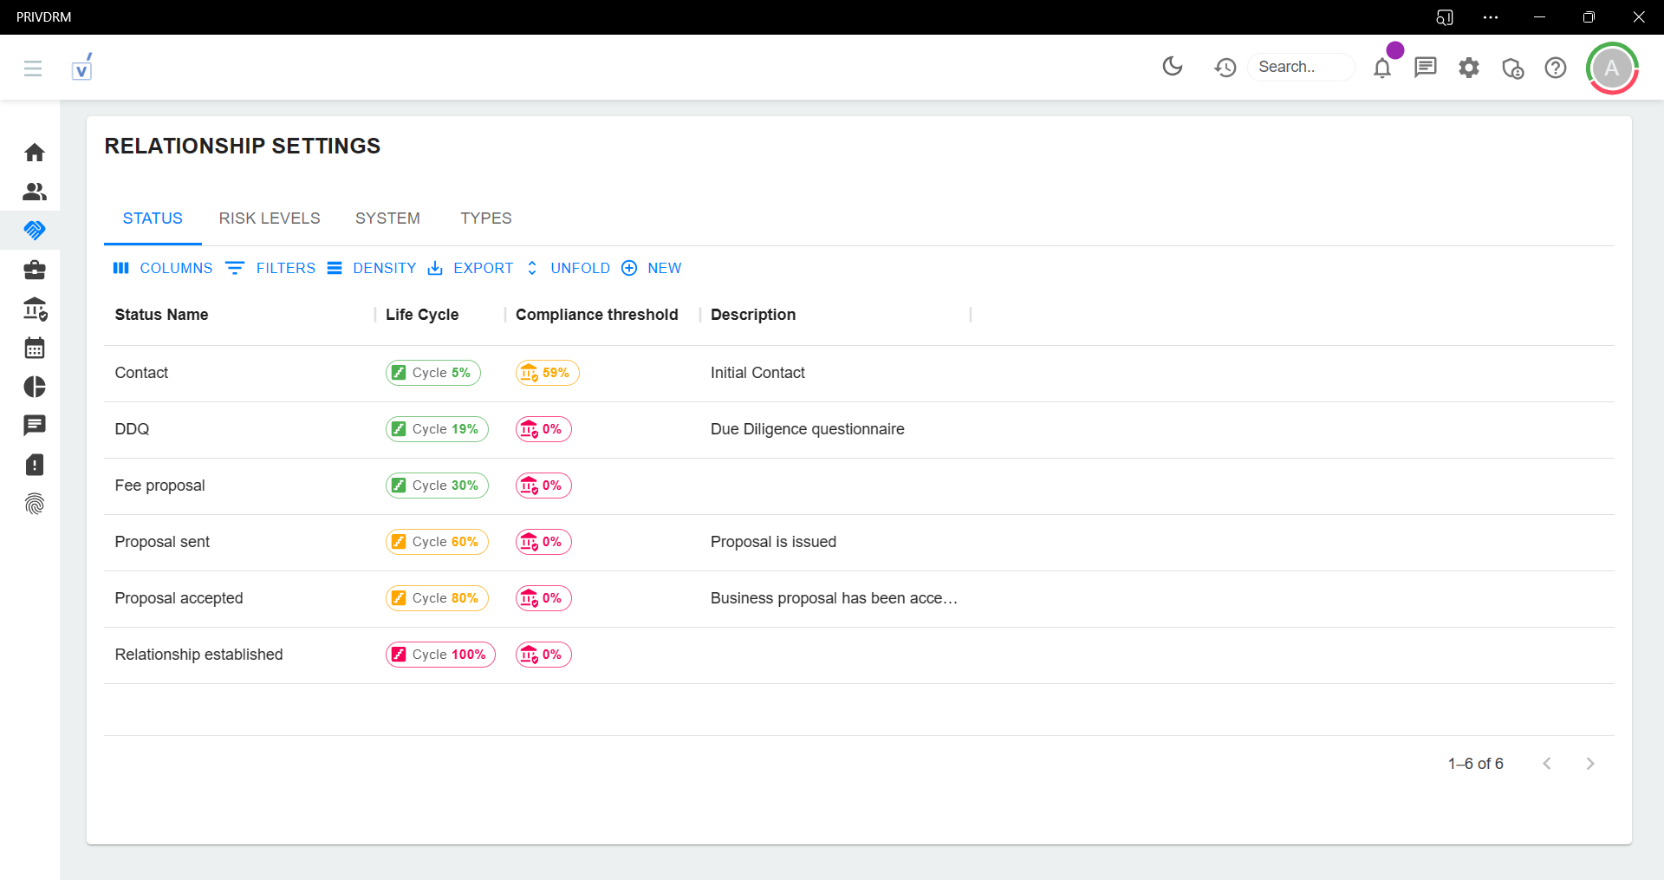This screenshot has width=1664, height=880.
Task: Switch to the Risk Levels tab
Action: (269, 218)
